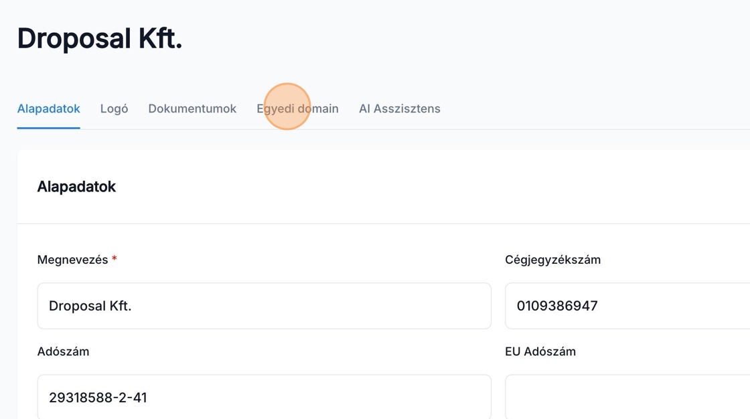
Task: Click the blue underline beneath Alapadatok tab
Action: (x=48, y=128)
